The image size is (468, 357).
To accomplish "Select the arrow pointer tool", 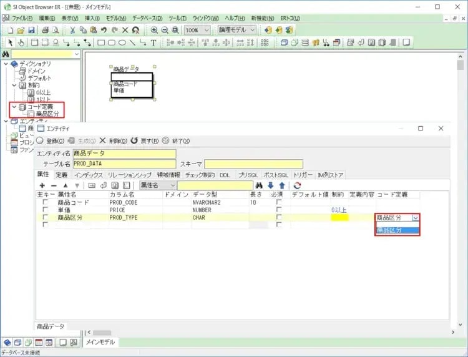I will (11, 43).
